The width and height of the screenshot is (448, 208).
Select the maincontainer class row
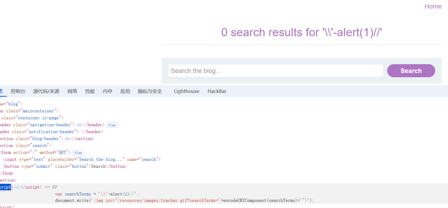pyautogui.click(x=29, y=111)
